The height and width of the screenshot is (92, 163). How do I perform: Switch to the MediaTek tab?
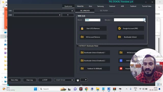tap(80, 6)
